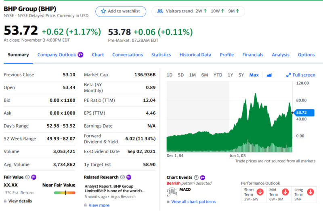Set chart range to YTD

tap(218, 75)
